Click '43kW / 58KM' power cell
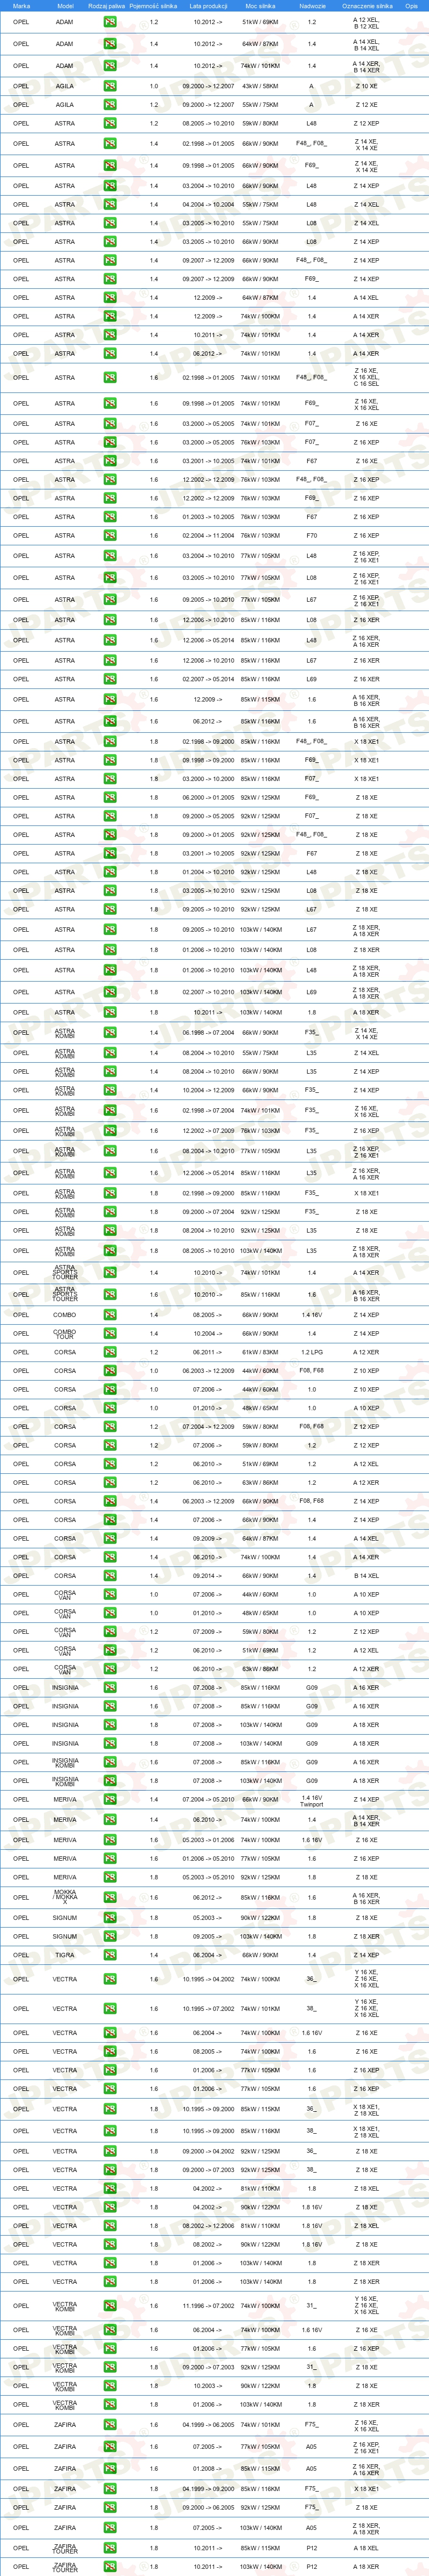 point(260,86)
